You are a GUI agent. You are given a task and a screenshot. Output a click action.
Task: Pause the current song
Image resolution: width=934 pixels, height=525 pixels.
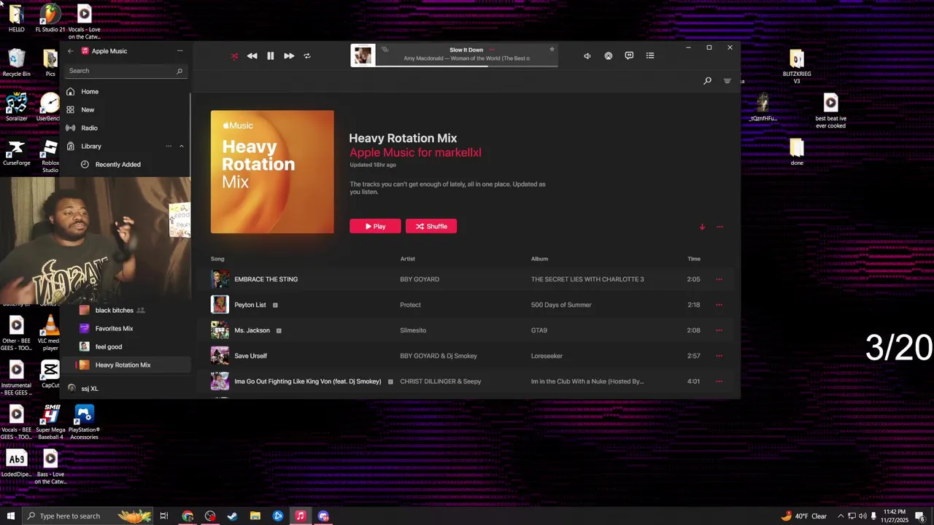point(270,56)
